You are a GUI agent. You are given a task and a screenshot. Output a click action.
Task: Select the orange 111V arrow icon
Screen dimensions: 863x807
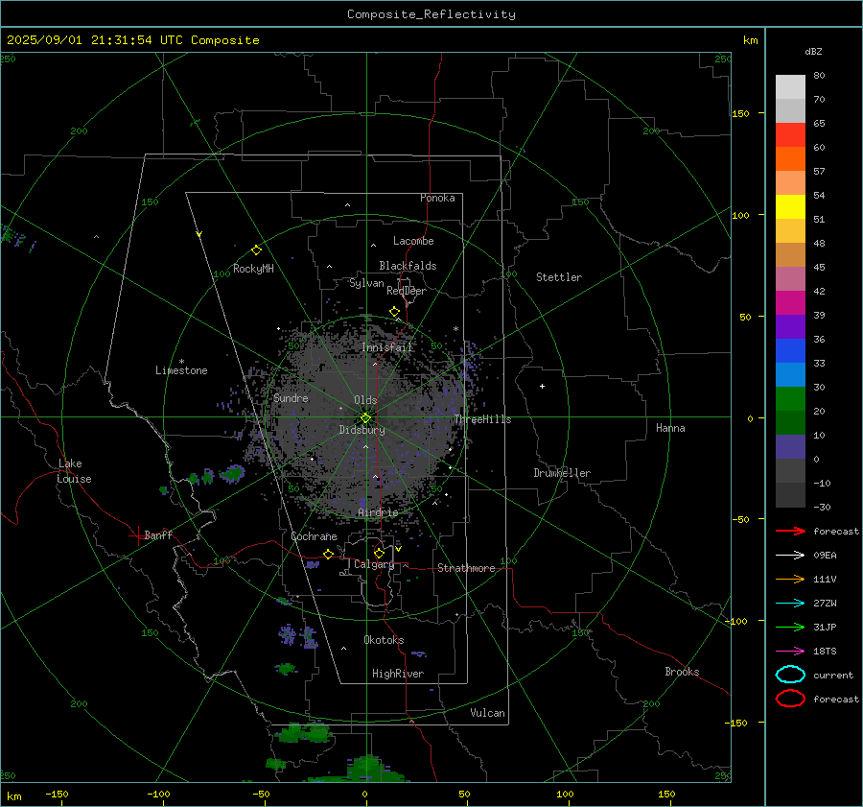pyautogui.click(x=790, y=579)
